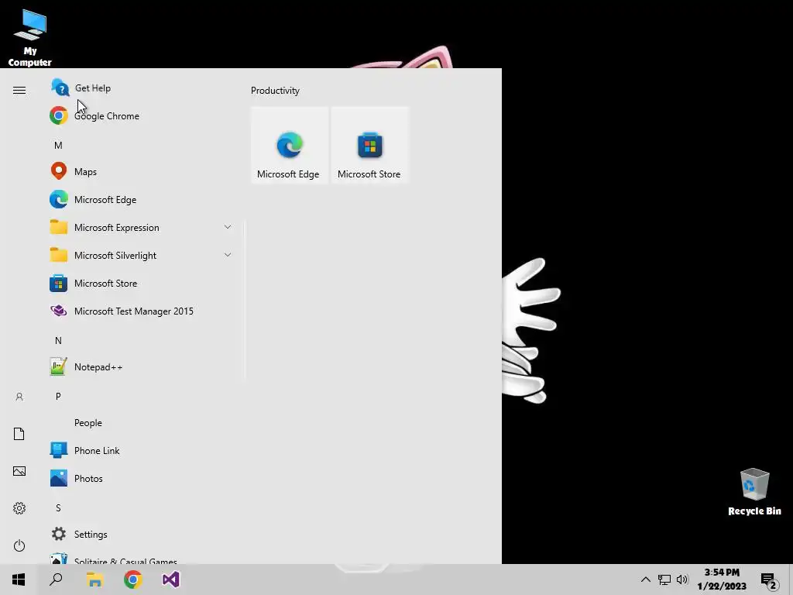Open Notepad++ app icon
Image resolution: width=793 pixels, height=595 pixels.
pos(59,366)
